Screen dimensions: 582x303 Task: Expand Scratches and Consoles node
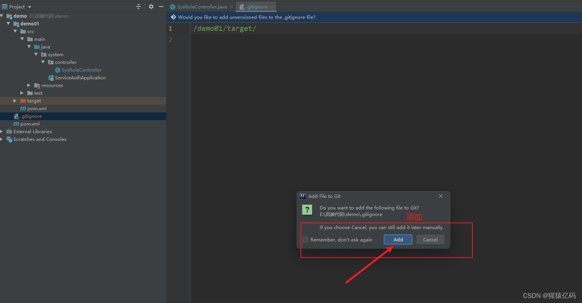(x=2, y=139)
